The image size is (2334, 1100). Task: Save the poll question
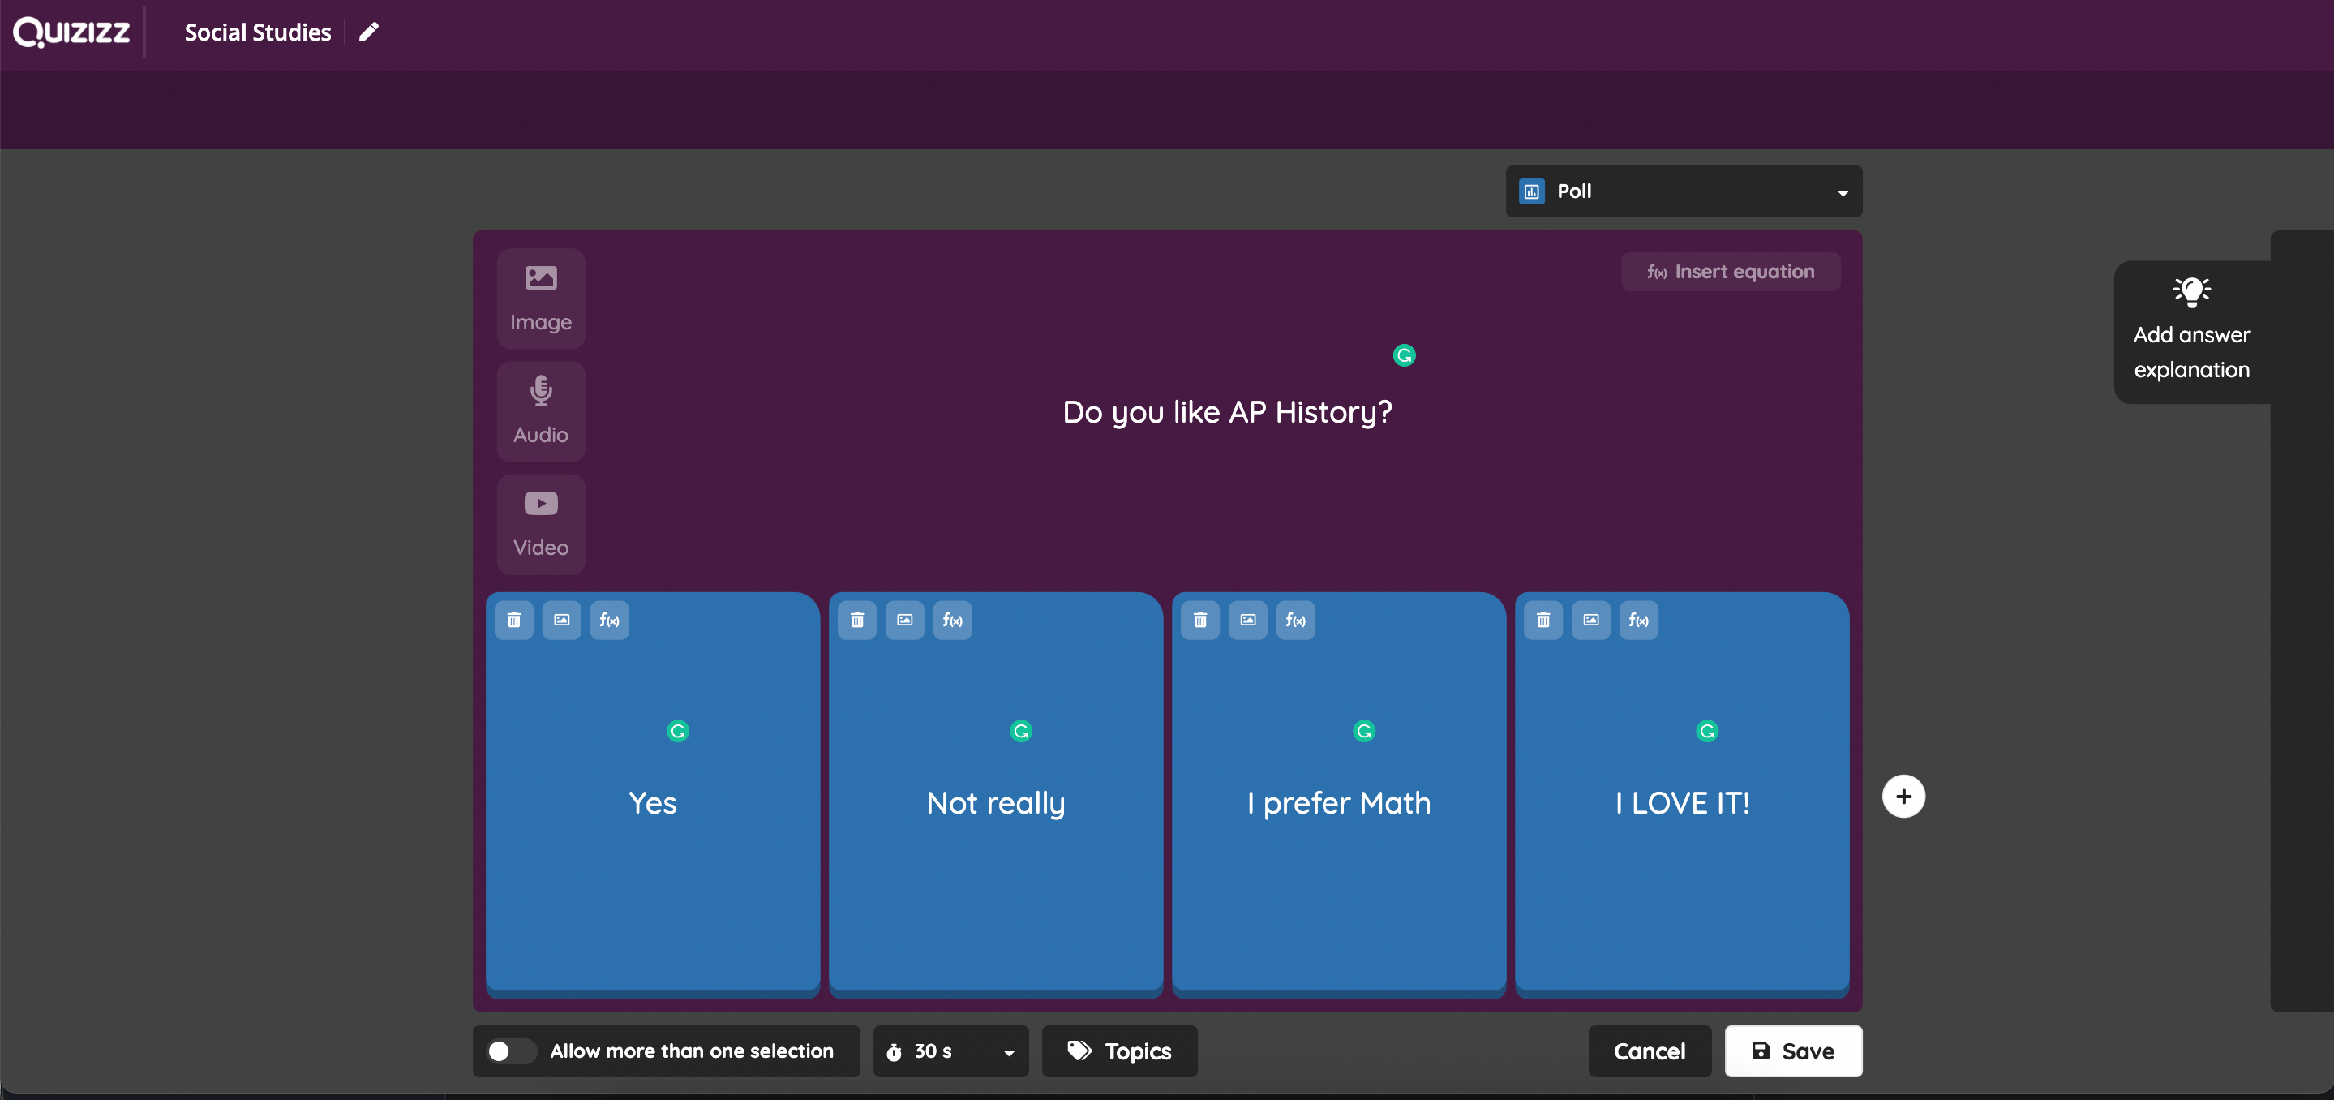click(x=1793, y=1051)
